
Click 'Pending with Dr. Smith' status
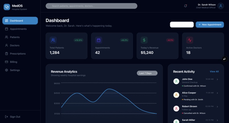tap(193, 100)
